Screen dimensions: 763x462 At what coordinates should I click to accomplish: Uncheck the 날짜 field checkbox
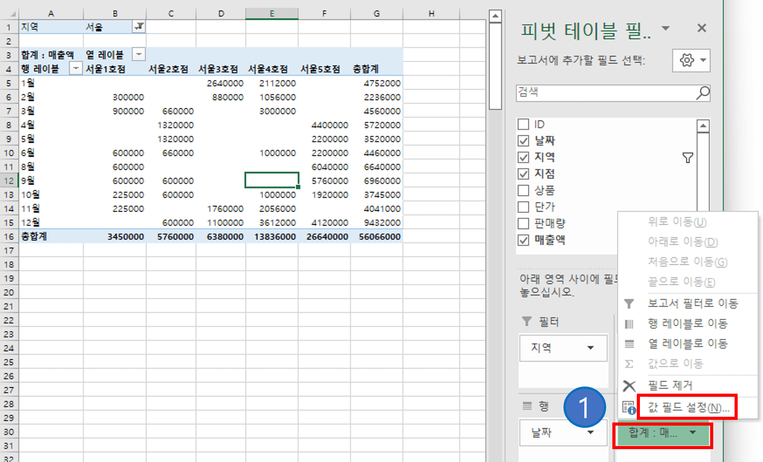click(523, 141)
